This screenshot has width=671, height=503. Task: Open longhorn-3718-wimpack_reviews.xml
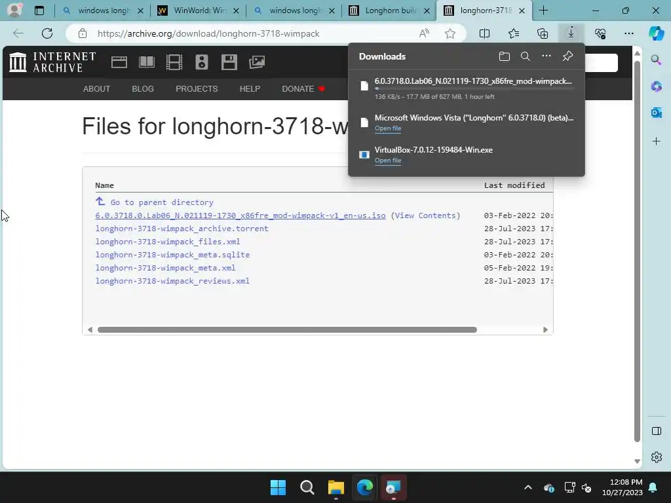(172, 281)
